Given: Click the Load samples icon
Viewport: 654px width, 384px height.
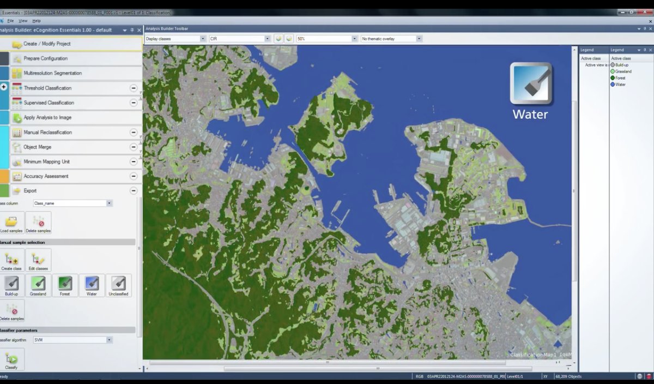Looking at the screenshot, I should coord(12,221).
